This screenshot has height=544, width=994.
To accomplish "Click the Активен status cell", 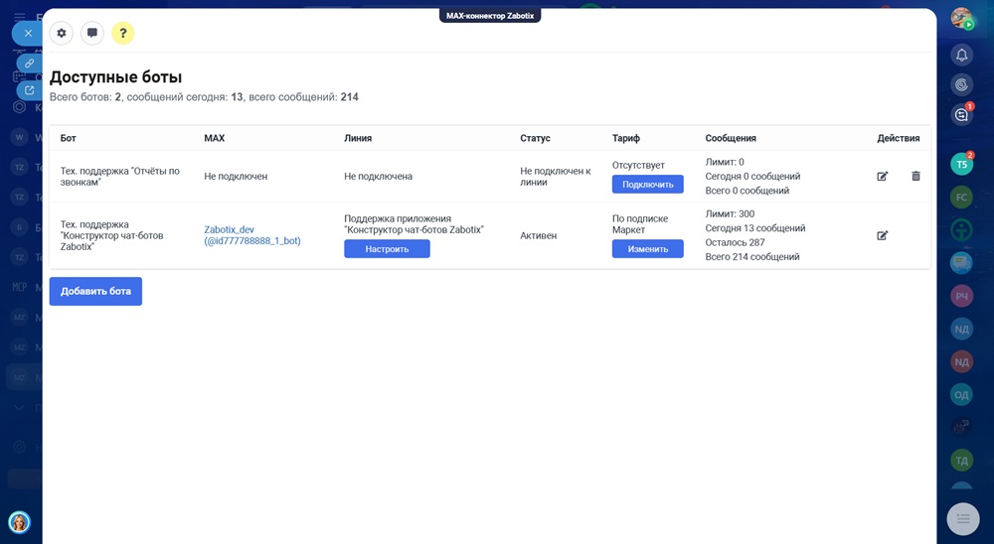I will tap(538, 235).
